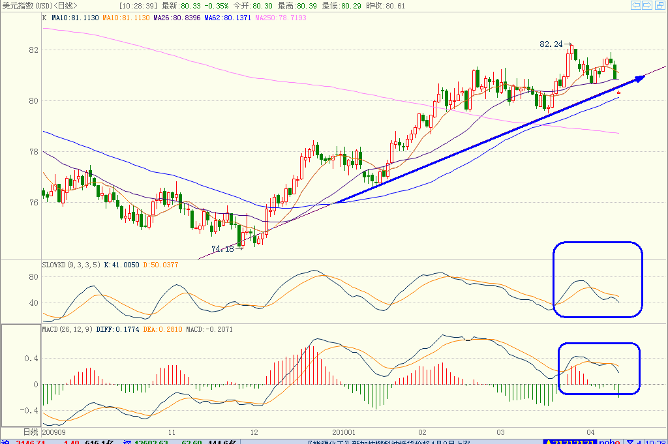Click the 201001 date axis label
The image size is (668, 444).
tap(343, 432)
